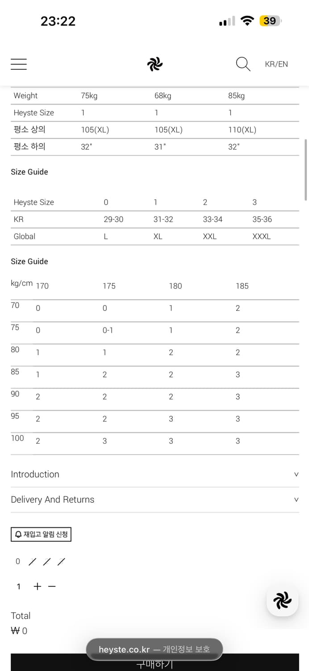
Task: Open search with the magnifier icon
Action: click(243, 64)
